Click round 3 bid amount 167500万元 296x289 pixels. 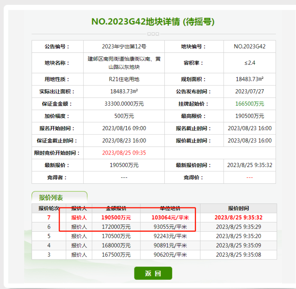tap(116, 255)
